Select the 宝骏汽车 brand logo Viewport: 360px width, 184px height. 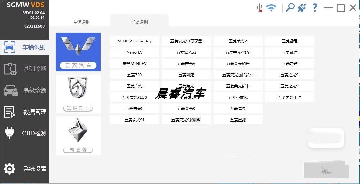click(78, 94)
